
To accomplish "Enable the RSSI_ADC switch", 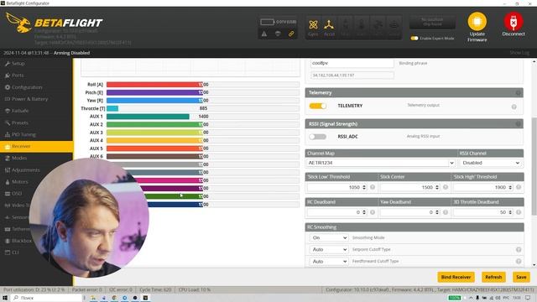I will coord(318,137).
